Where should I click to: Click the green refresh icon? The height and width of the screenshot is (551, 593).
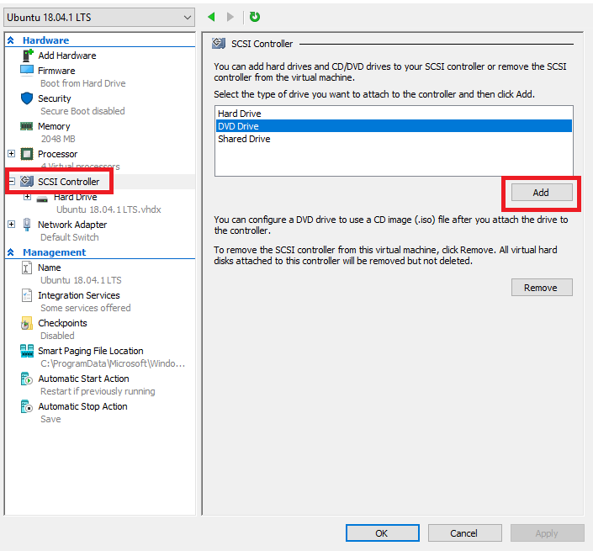click(x=255, y=17)
